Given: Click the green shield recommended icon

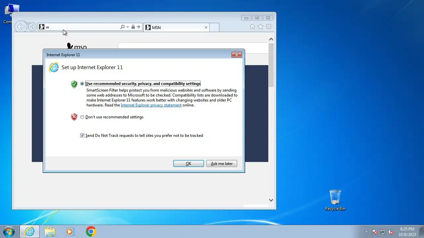Looking at the screenshot, I should 74,84.
